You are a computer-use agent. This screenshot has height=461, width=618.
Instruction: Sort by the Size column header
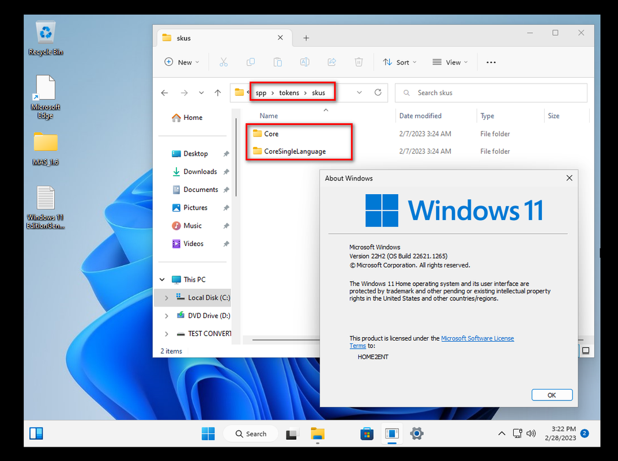coord(553,116)
